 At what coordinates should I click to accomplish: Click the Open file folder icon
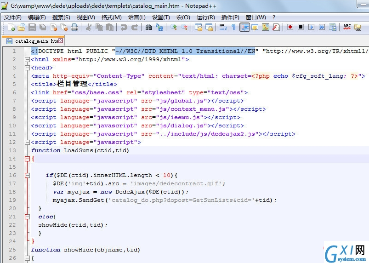(x=22, y=27)
